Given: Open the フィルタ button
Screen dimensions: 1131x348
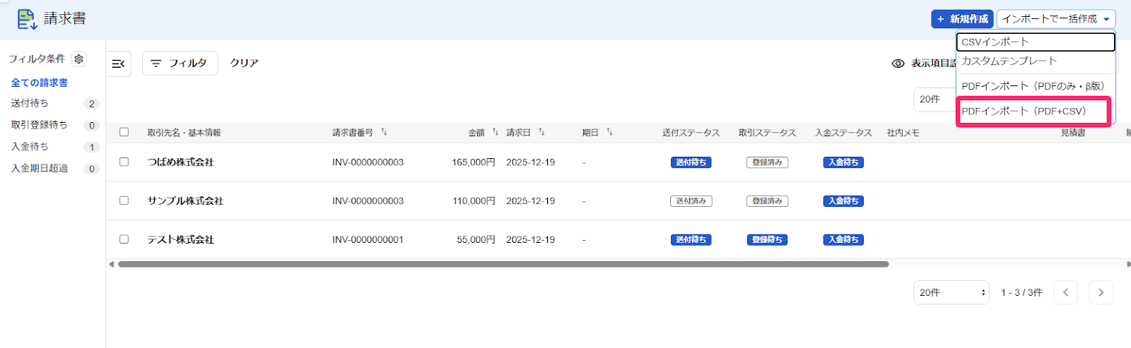Looking at the screenshot, I should coord(180,63).
